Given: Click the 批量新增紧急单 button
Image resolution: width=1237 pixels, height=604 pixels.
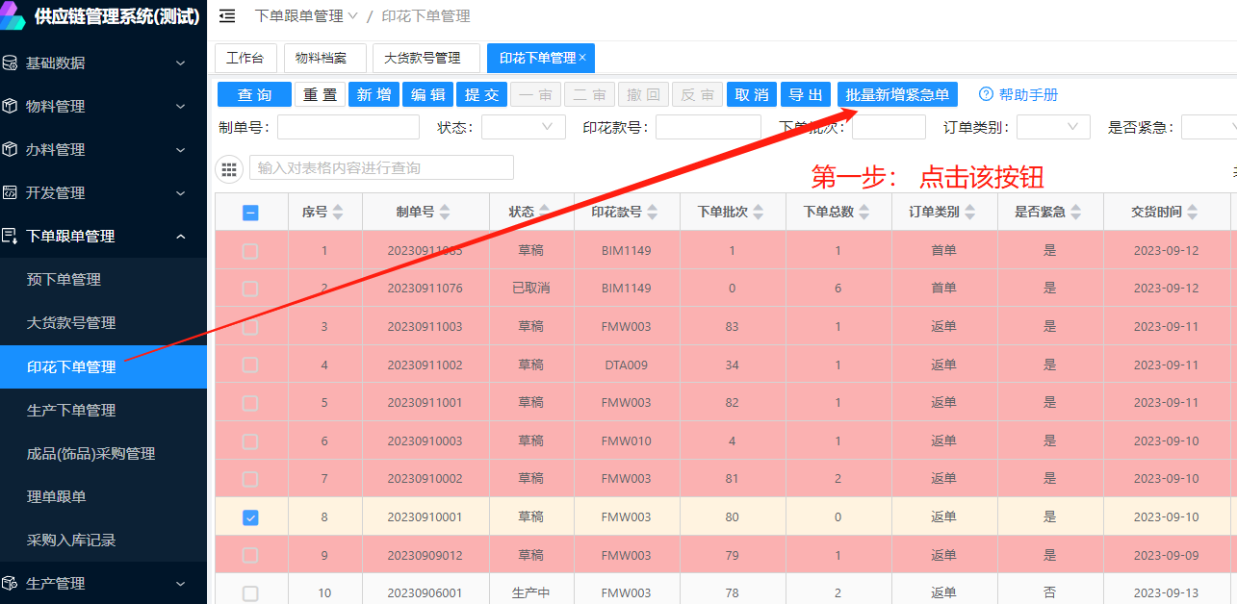Looking at the screenshot, I should click(897, 94).
